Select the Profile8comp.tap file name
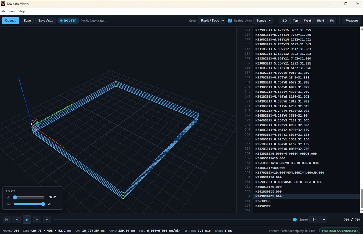Screen dimensions: 363x234 coord(93,21)
